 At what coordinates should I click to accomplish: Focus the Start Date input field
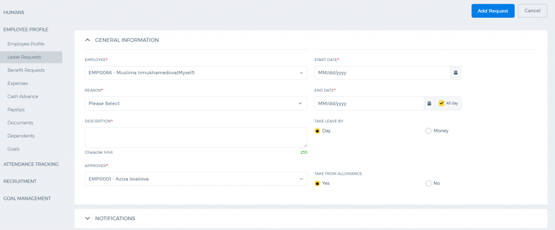click(382, 73)
